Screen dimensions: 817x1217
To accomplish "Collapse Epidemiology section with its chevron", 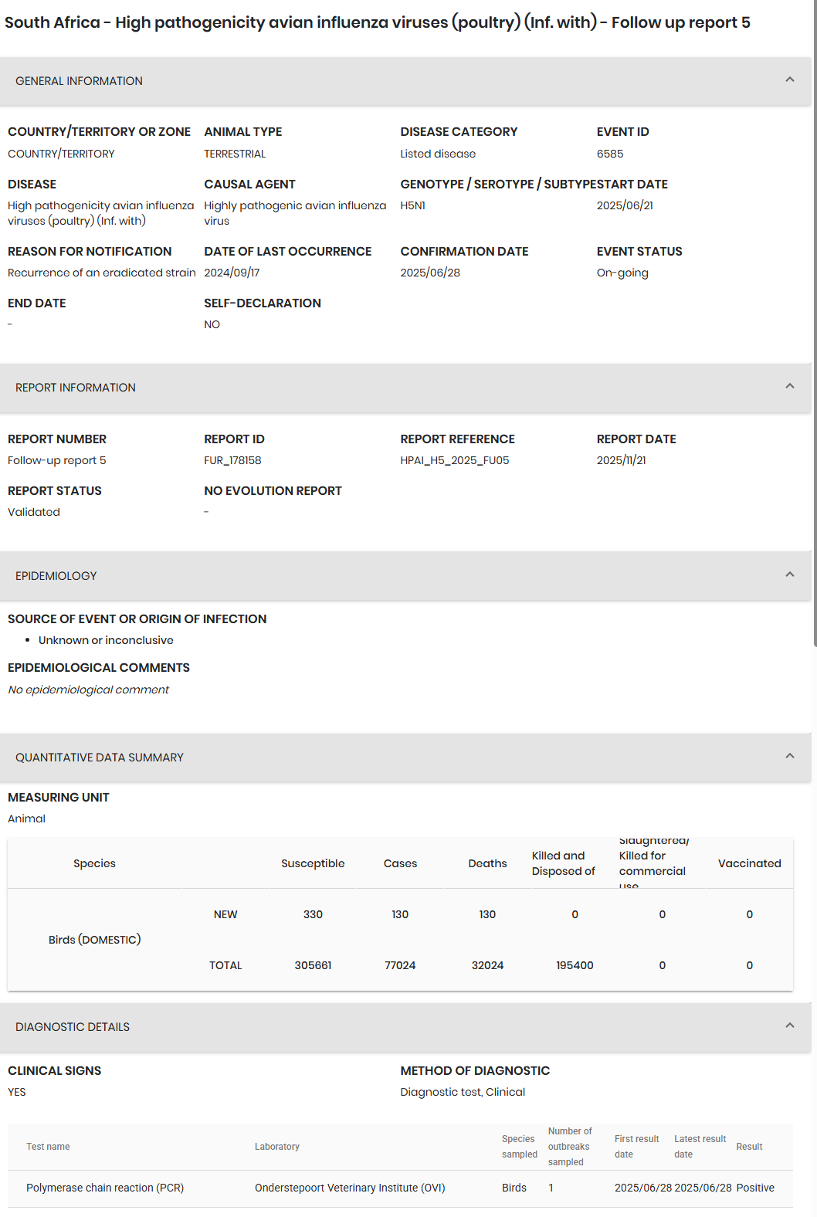I will tap(789, 575).
